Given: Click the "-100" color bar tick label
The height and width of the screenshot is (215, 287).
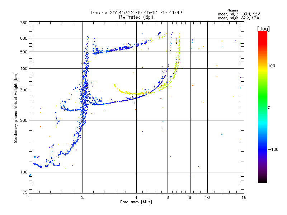Looking at the screenshot, I should (273, 149).
